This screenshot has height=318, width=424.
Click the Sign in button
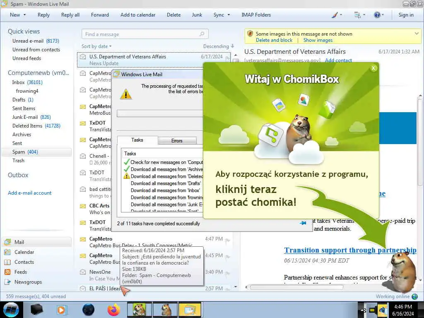pos(406,15)
